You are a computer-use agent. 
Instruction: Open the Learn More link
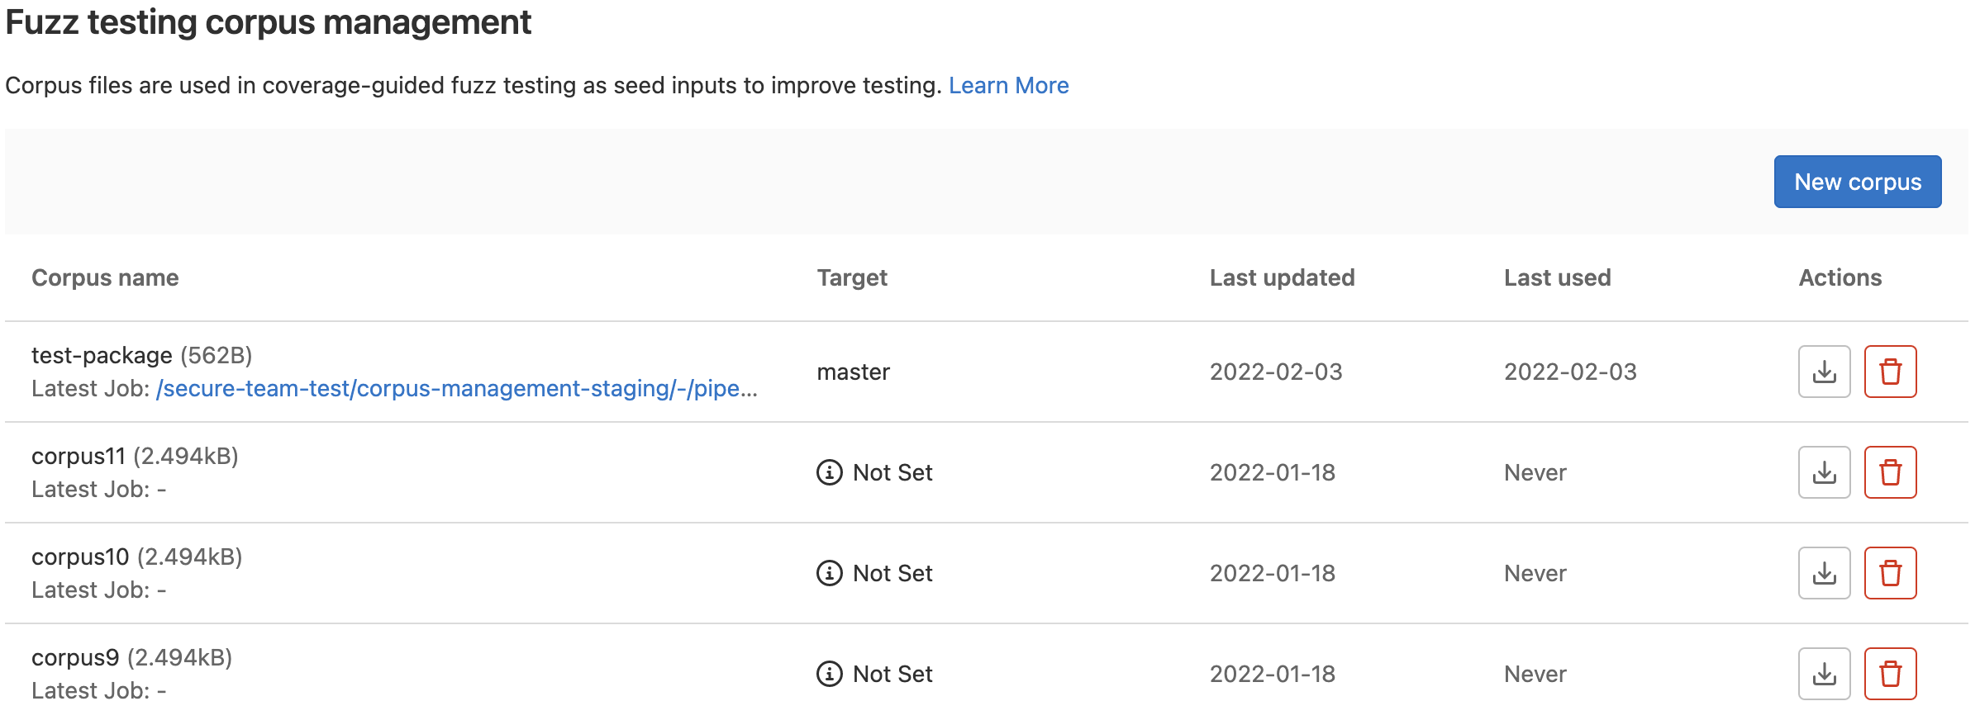1008,85
